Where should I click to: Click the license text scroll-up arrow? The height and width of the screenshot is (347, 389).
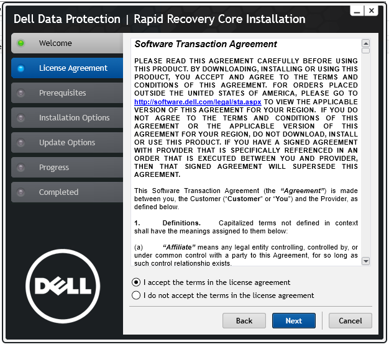click(365, 43)
